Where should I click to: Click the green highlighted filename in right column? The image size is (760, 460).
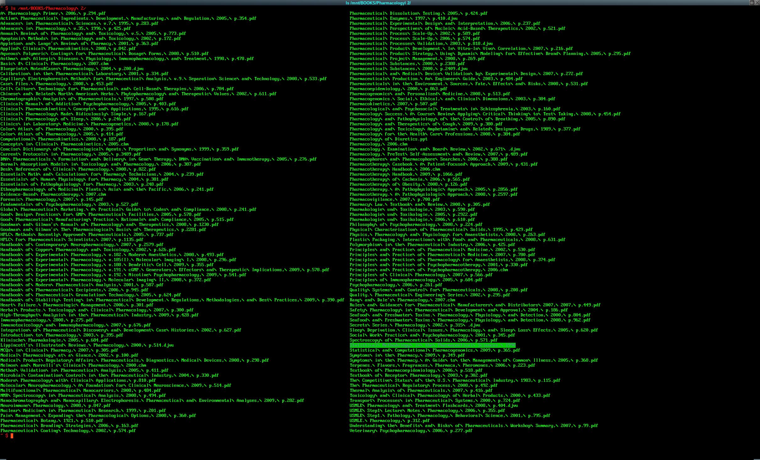[x=432, y=345]
